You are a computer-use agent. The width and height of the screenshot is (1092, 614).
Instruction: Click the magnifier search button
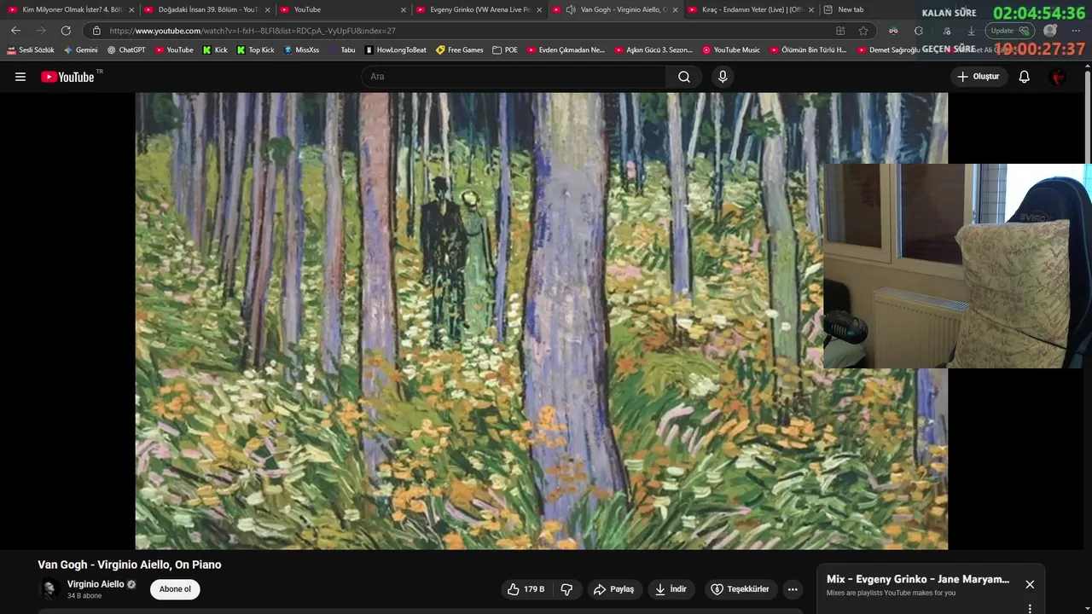pyautogui.click(x=684, y=77)
